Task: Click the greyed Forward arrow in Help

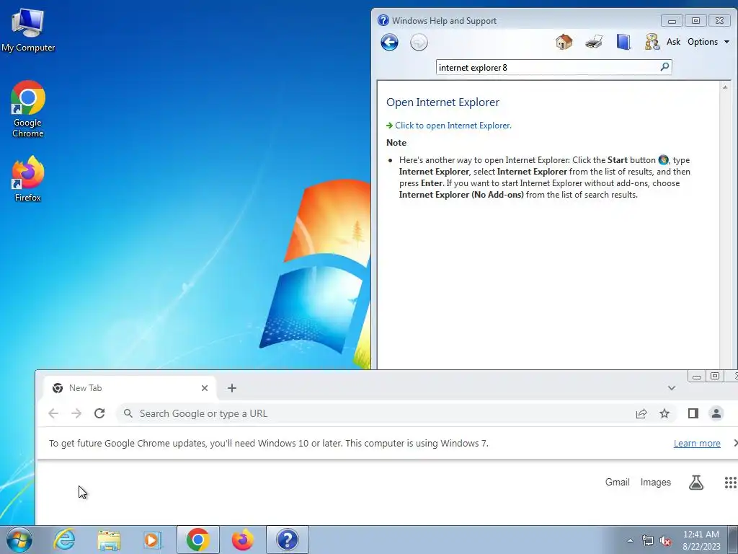Action: pos(419,43)
